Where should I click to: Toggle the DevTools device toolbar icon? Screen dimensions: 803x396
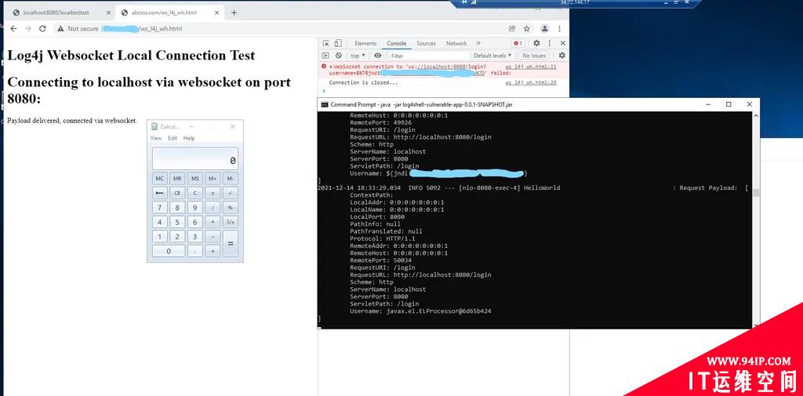(338, 44)
